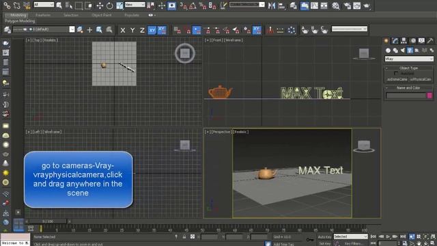This screenshot has width=437, height=246.
Task: Switch to the Freeform ribbon tab
Action: pos(43,15)
